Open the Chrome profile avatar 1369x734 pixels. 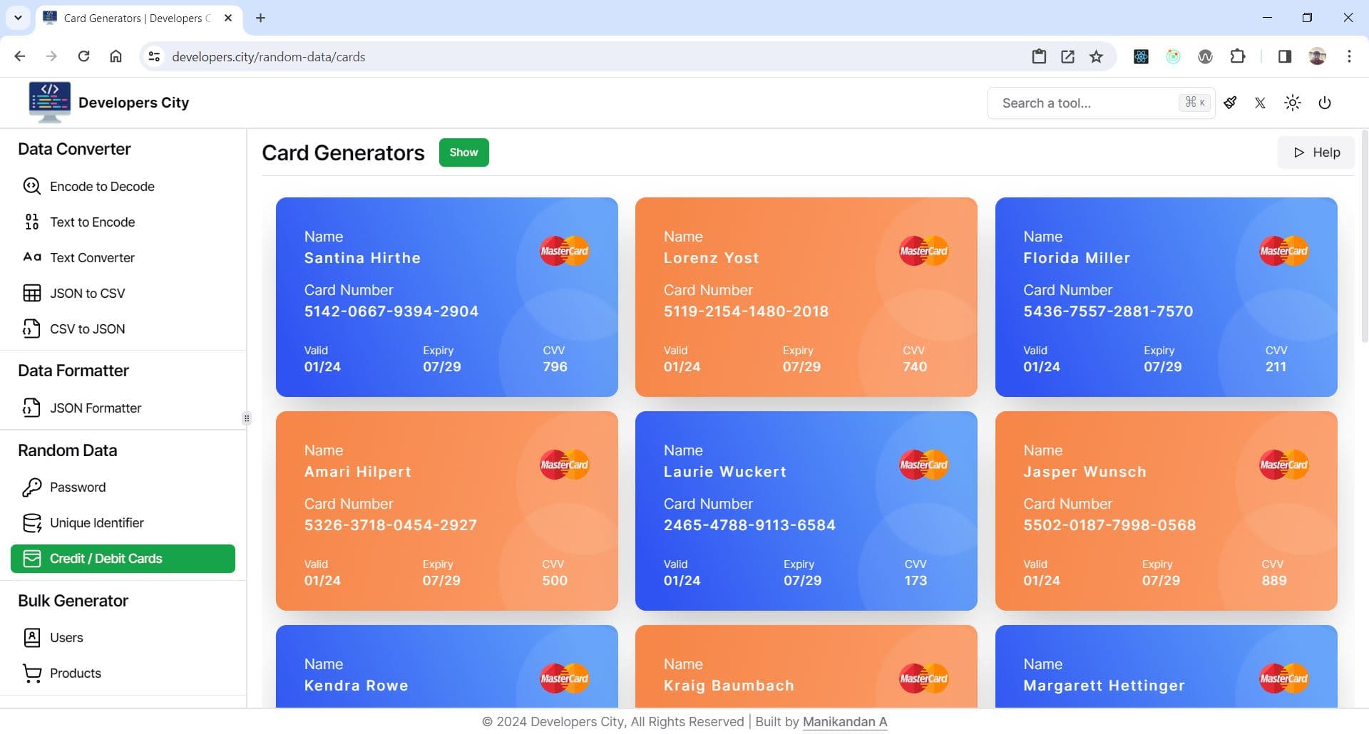point(1317,56)
